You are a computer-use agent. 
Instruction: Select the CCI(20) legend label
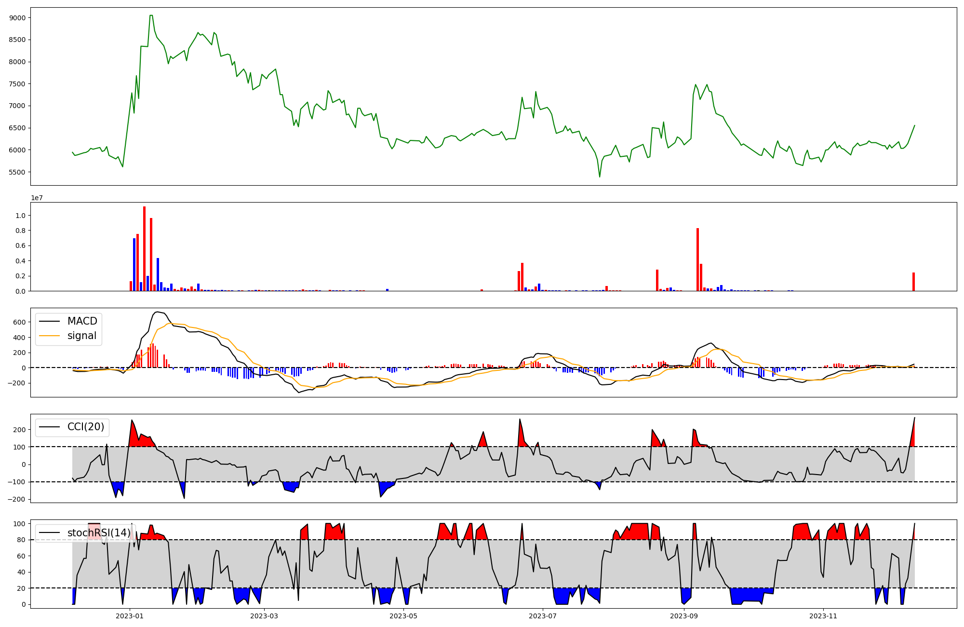point(86,427)
